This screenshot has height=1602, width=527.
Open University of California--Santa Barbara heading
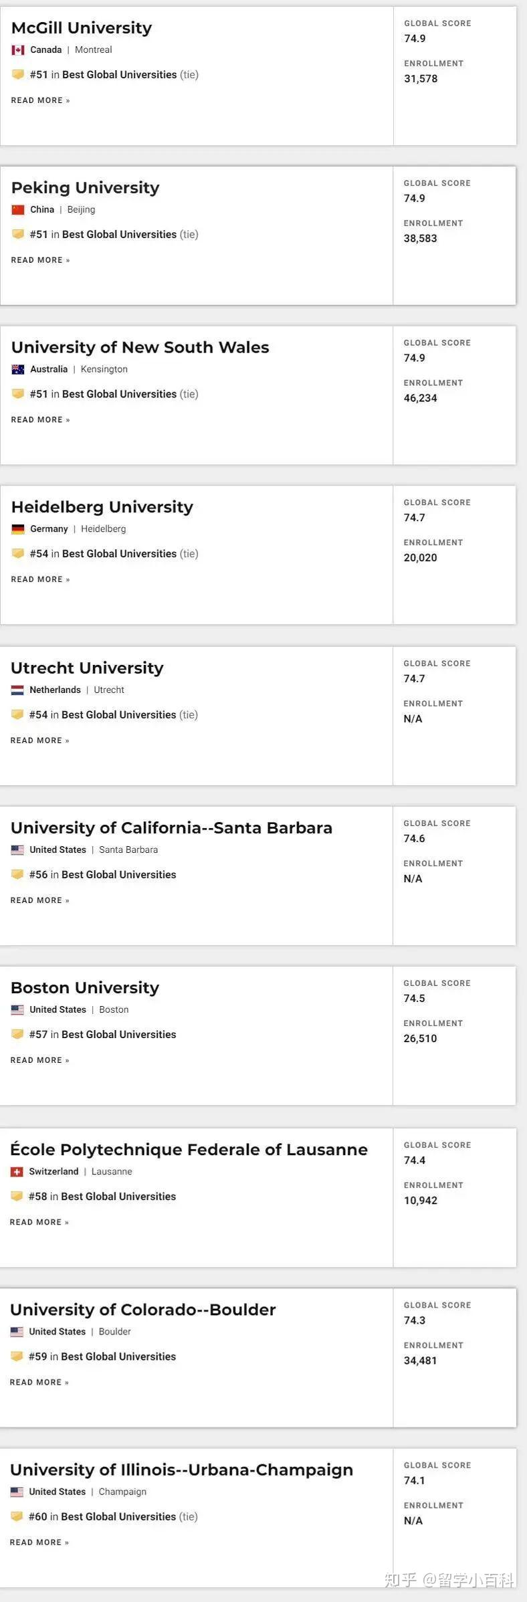click(x=171, y=828)
